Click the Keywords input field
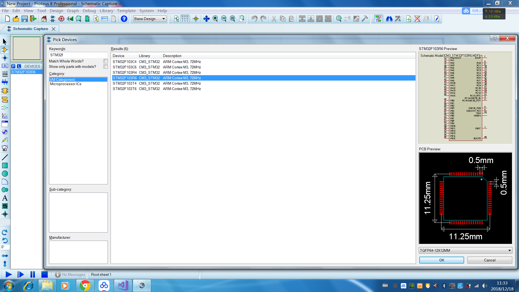The image size is (519, 292). (78, 55)
